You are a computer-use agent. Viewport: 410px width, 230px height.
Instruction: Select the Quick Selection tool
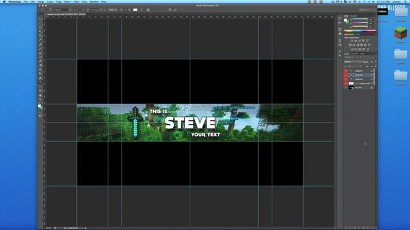coord(40,31)
